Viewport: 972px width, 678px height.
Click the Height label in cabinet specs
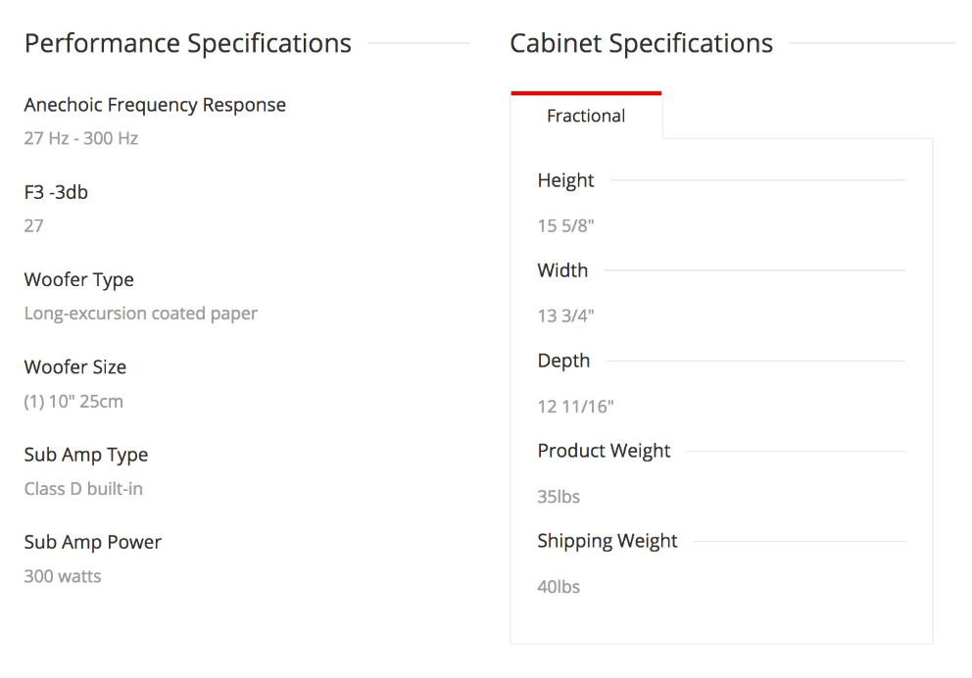[565, 180]
